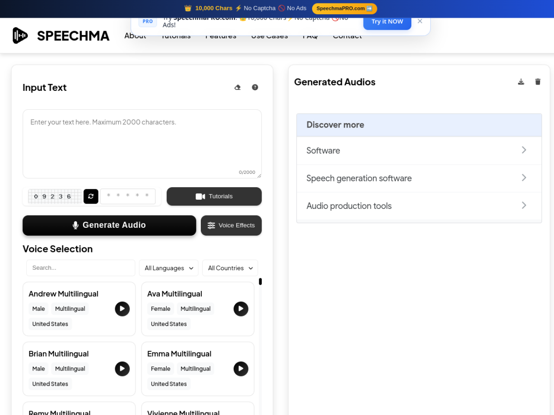Select the Andrew Multilingual voice card
Image resolution: width=554 pixels, height=415 pixels.
[79, 309]
